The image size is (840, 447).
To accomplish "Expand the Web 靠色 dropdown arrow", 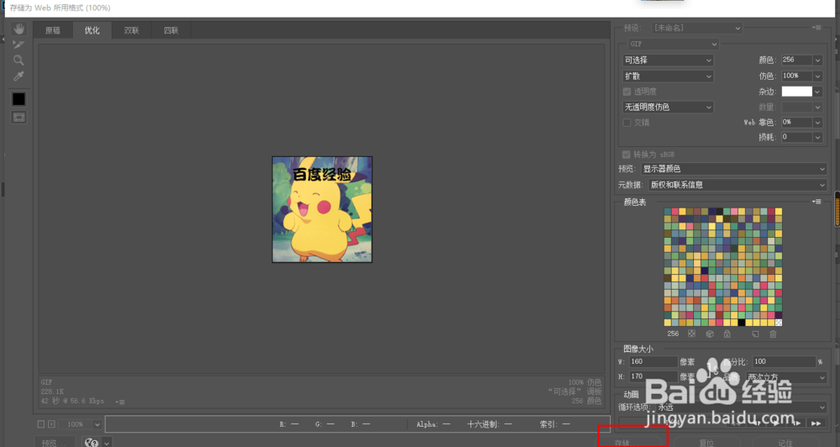I will point(817,122).
